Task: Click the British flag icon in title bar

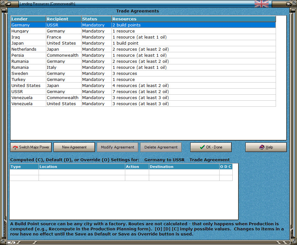Action: click(x=261, y=4)
